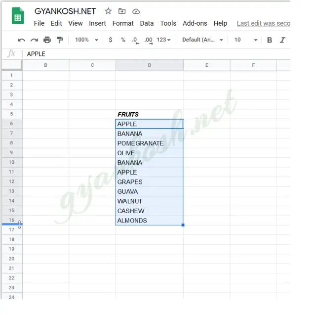Click the Redo arrow
This screenshot has height=315, width=315.
pyautogui.click(x=34, y=40)
